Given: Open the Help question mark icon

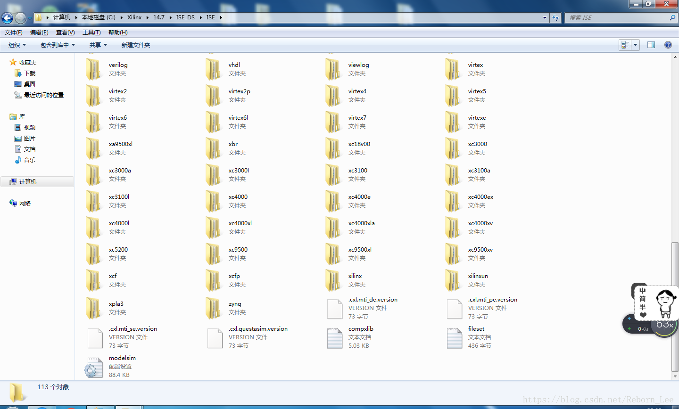Looking at the screenshot, I should coord(668,45).
